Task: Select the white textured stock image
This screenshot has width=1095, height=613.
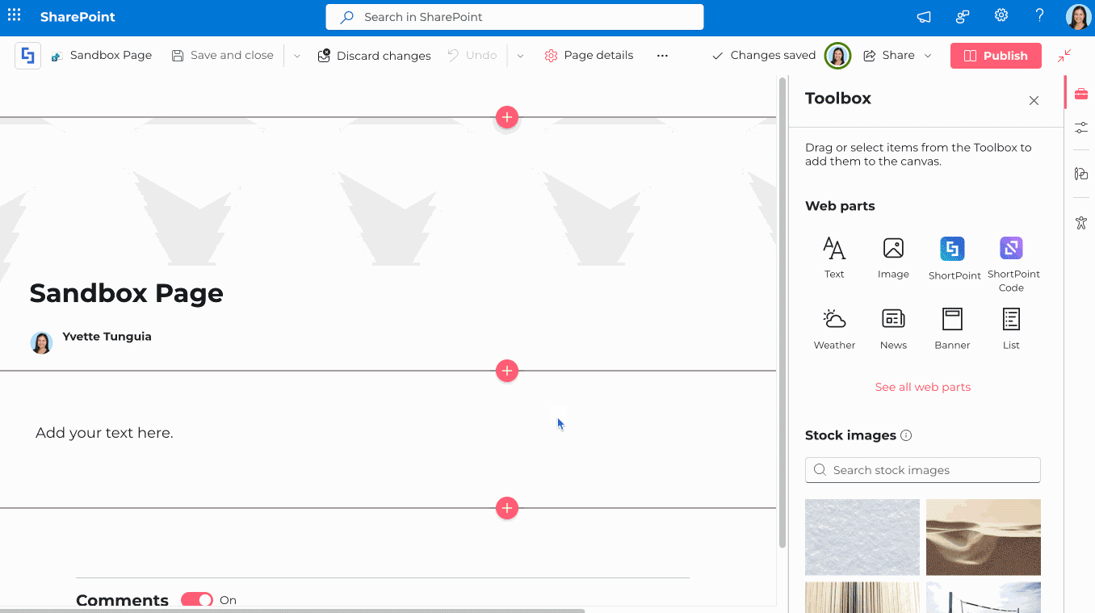Action: 862,537
